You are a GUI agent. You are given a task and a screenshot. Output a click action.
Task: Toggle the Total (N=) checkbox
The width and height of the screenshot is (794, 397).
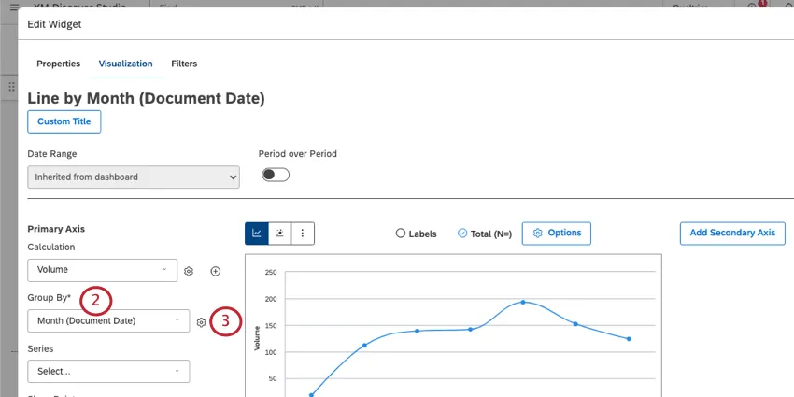pyautogui.click(x=462, y=234)
